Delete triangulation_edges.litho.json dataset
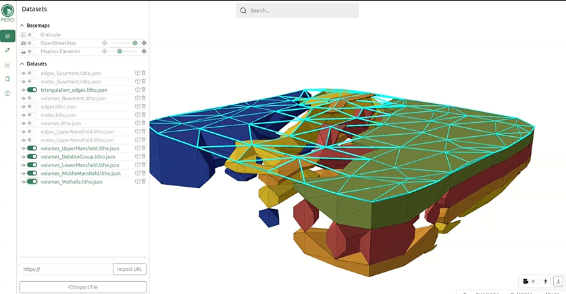 coord(144,90)
